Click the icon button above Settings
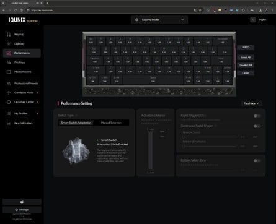Image resolution: width=276 pixels, height=224 pixels. pyautogui.click(x=22, y=202)
